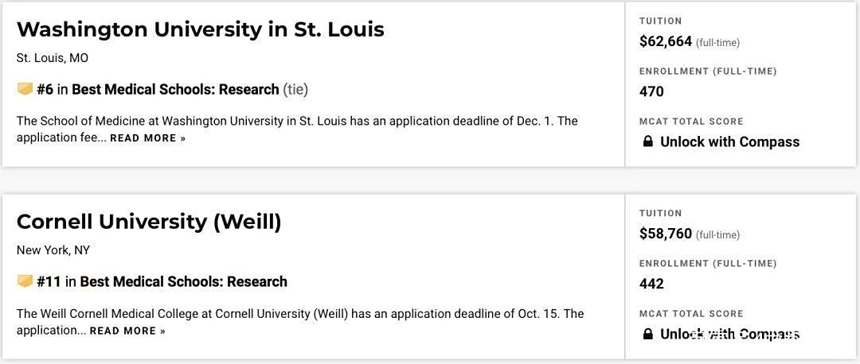This screenshot has height=364, width=860.
Task: Click the enrollment number 442
Action: pos(651,284)
